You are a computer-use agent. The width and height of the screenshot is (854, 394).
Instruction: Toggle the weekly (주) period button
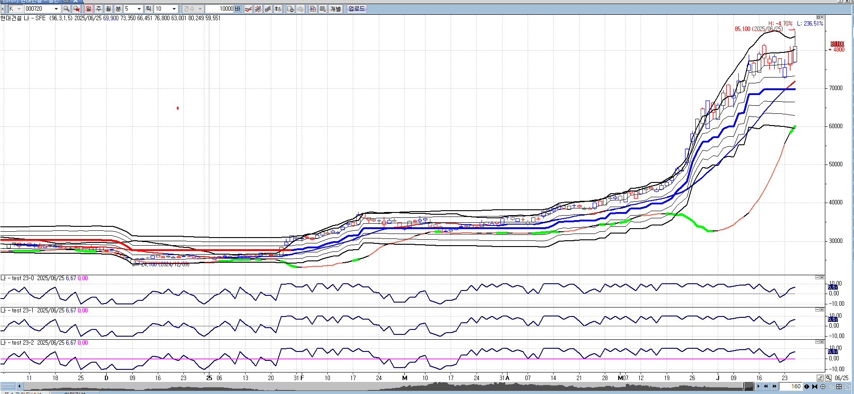pos(99,9)
